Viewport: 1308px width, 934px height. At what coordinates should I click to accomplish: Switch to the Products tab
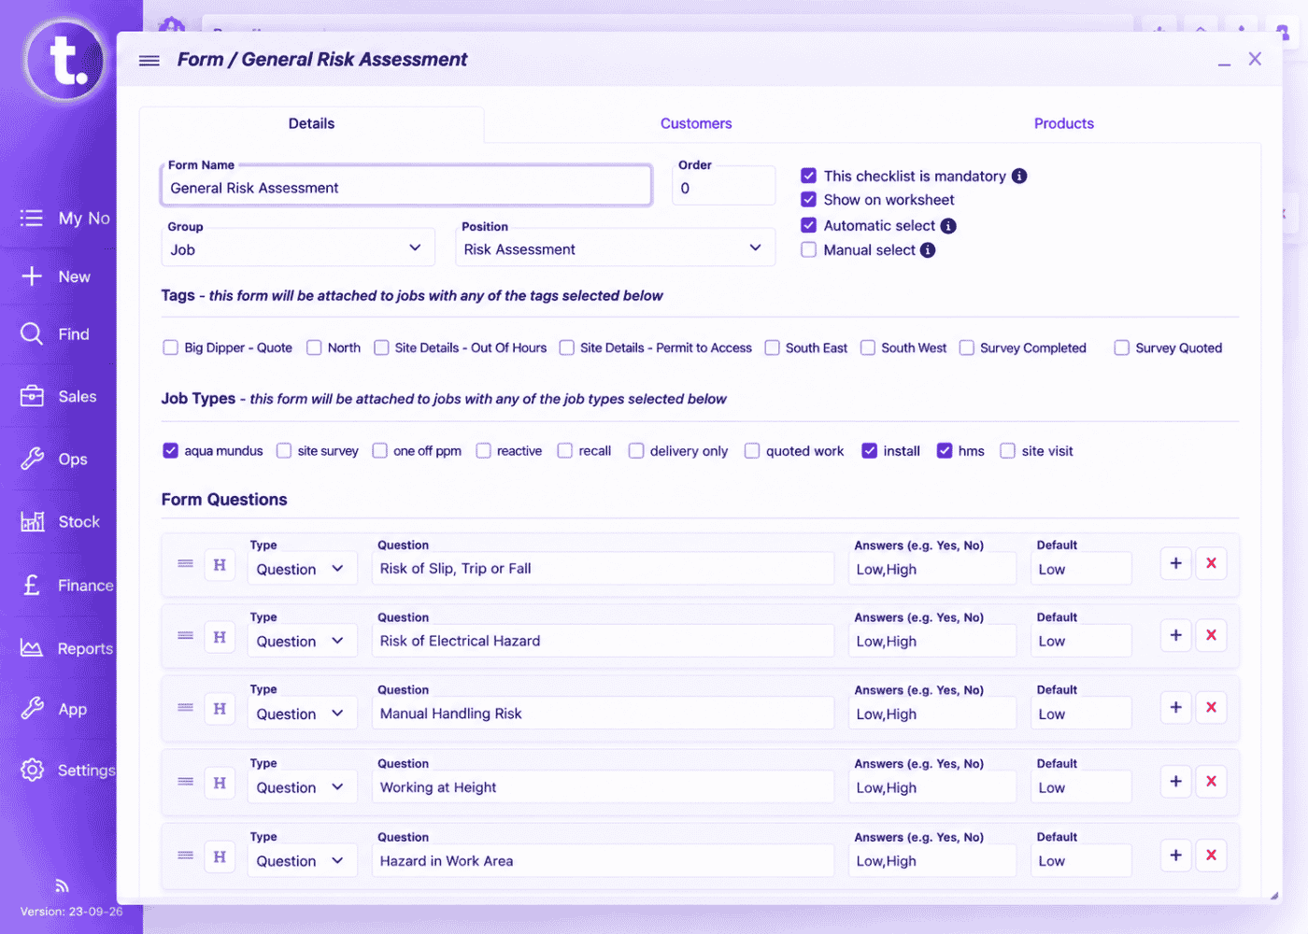tap(1064, 123)
